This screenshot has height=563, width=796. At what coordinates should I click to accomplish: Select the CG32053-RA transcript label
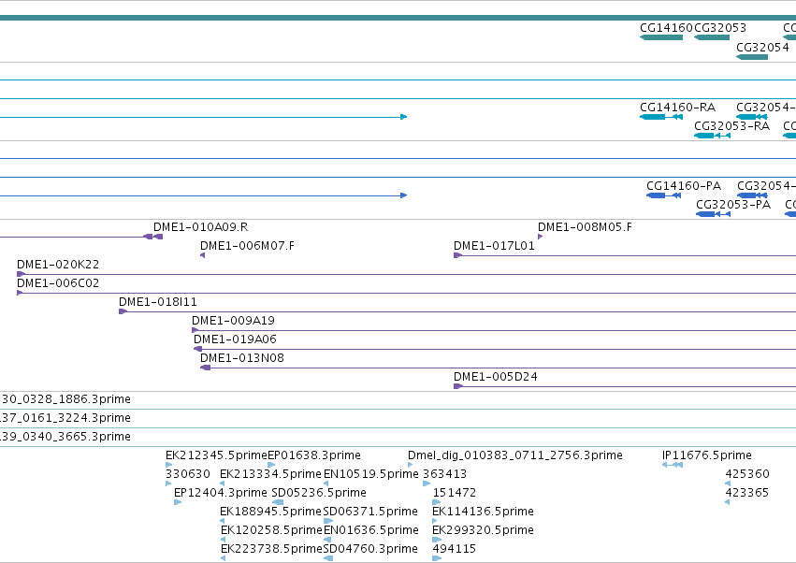(x=732, y=126)
